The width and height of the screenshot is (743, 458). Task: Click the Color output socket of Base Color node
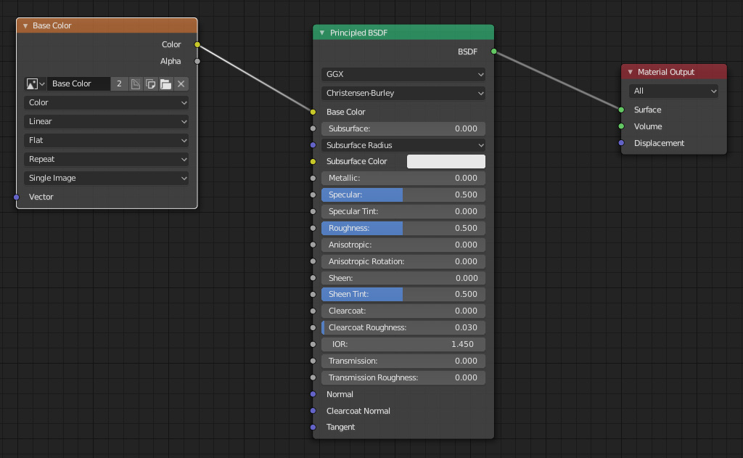[197, 44]
